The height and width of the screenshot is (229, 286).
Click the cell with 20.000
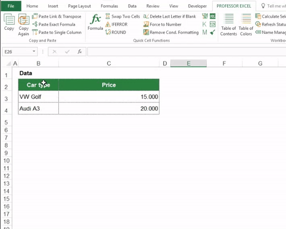pos(109,108)
